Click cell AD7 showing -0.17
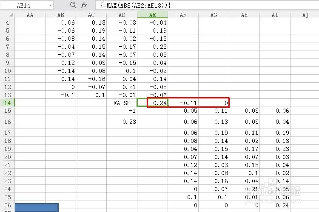The image size is (319, 212). point(122,47)
